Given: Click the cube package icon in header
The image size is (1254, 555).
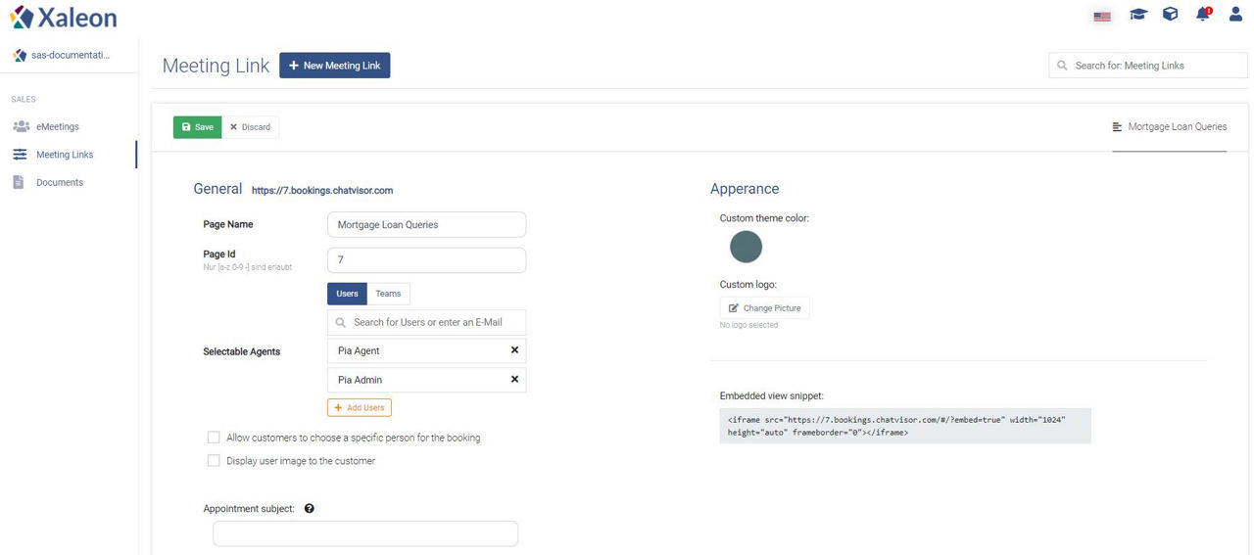Looking at the screenshot, I should click(x=1170, y=15).
